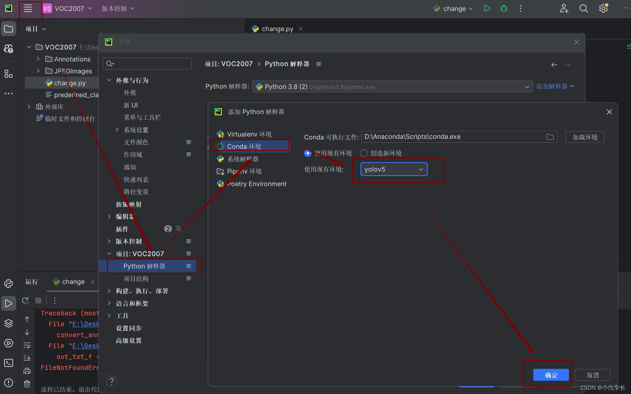The height and width of the screenshot is (394, 631).
Task: Open the yolov5 environment dropdown
Action: tap(394, 169)
